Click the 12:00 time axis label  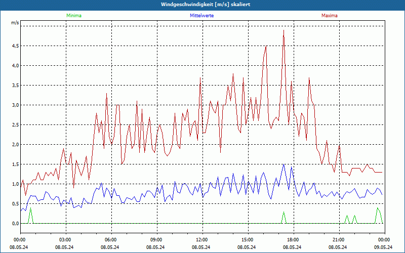[x=202, y=240]
